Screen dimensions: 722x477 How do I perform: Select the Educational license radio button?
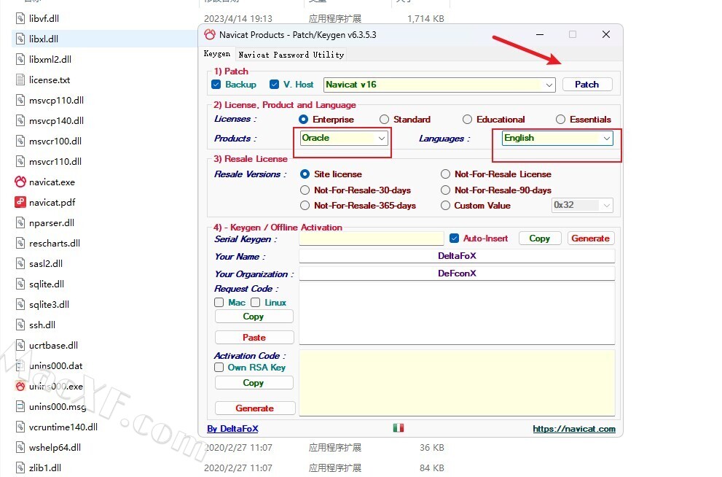click(x=467, y=120)
